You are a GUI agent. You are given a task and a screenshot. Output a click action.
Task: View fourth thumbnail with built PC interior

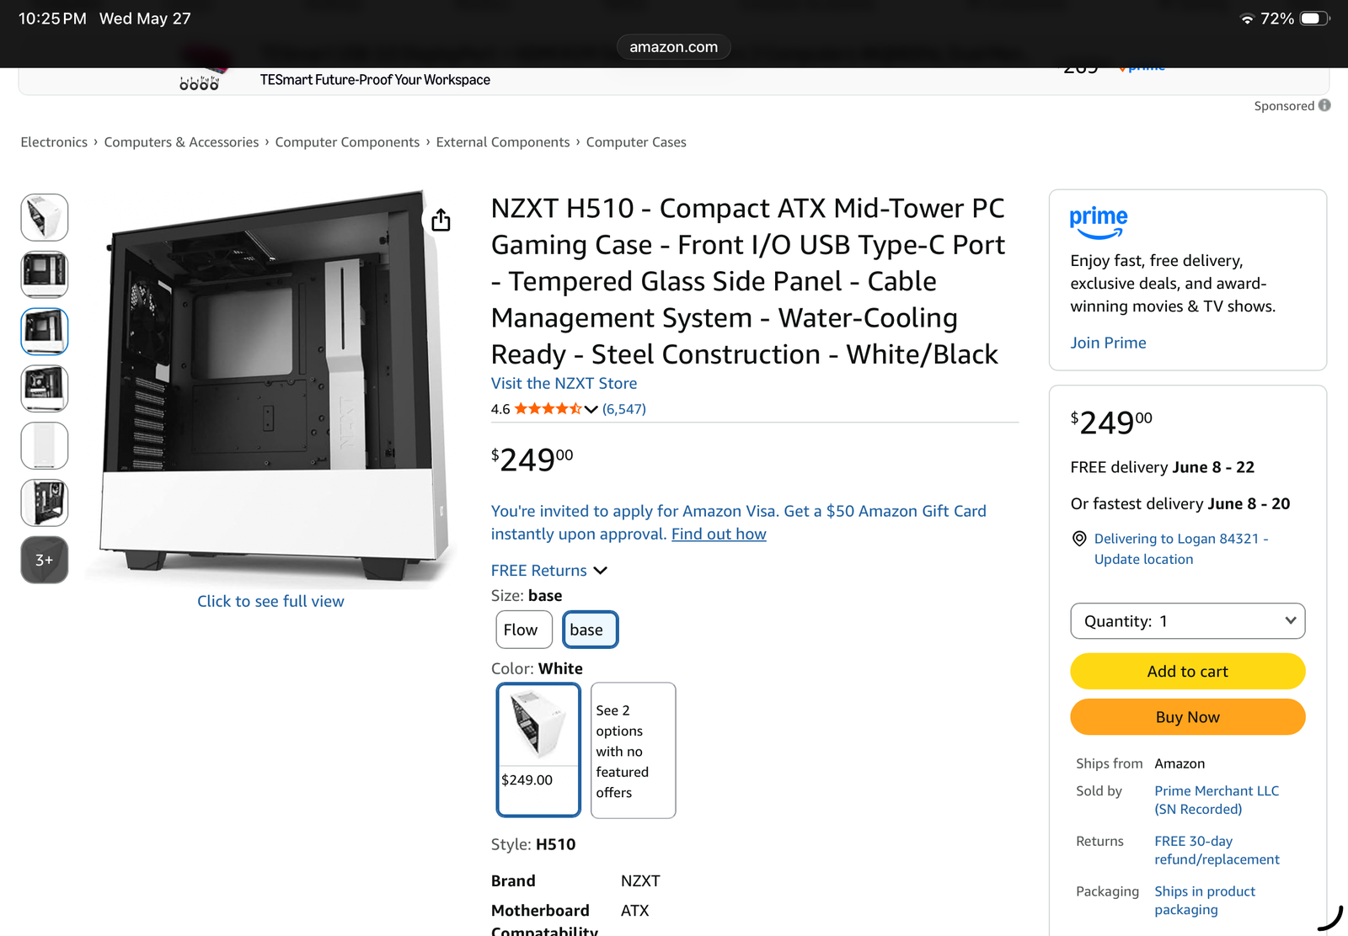[x=45, y=389]
